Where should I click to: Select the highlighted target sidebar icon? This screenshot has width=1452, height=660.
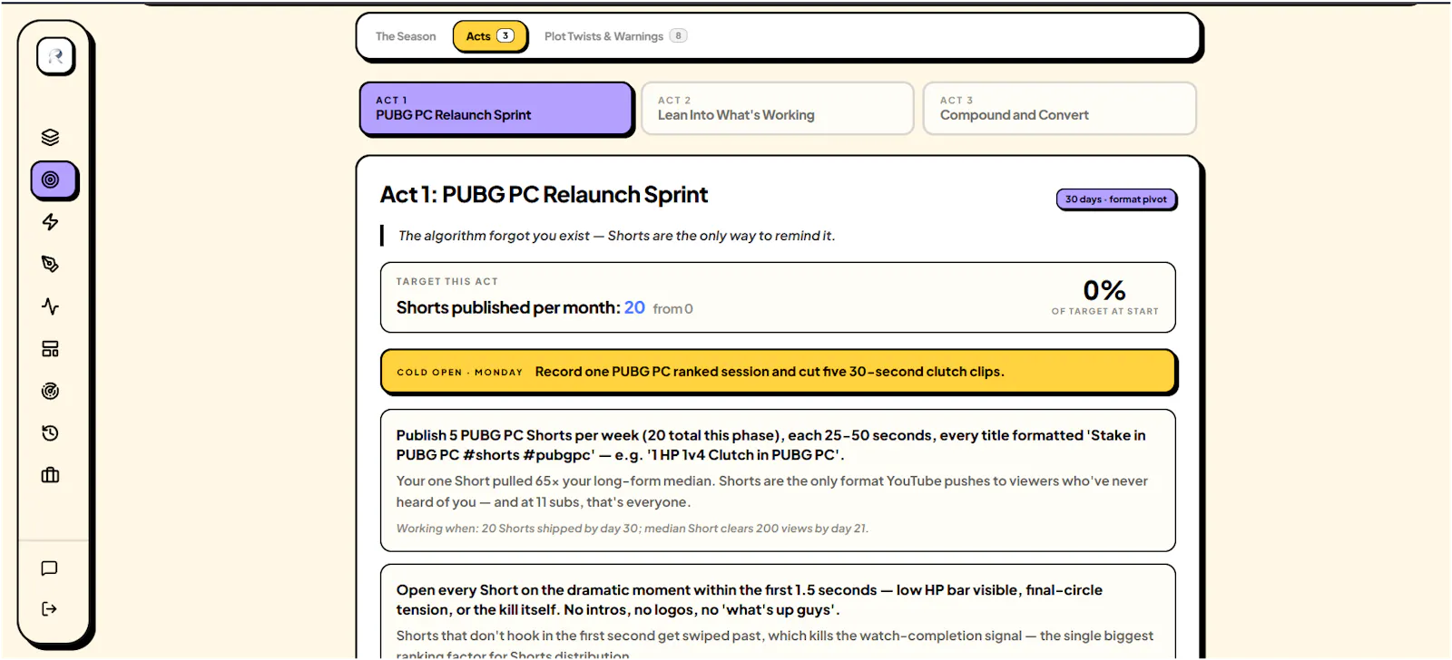point(54,180)
